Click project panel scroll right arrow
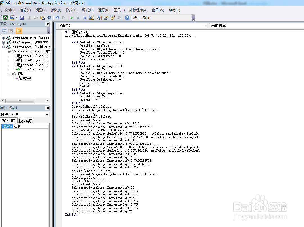 point(47,101)
